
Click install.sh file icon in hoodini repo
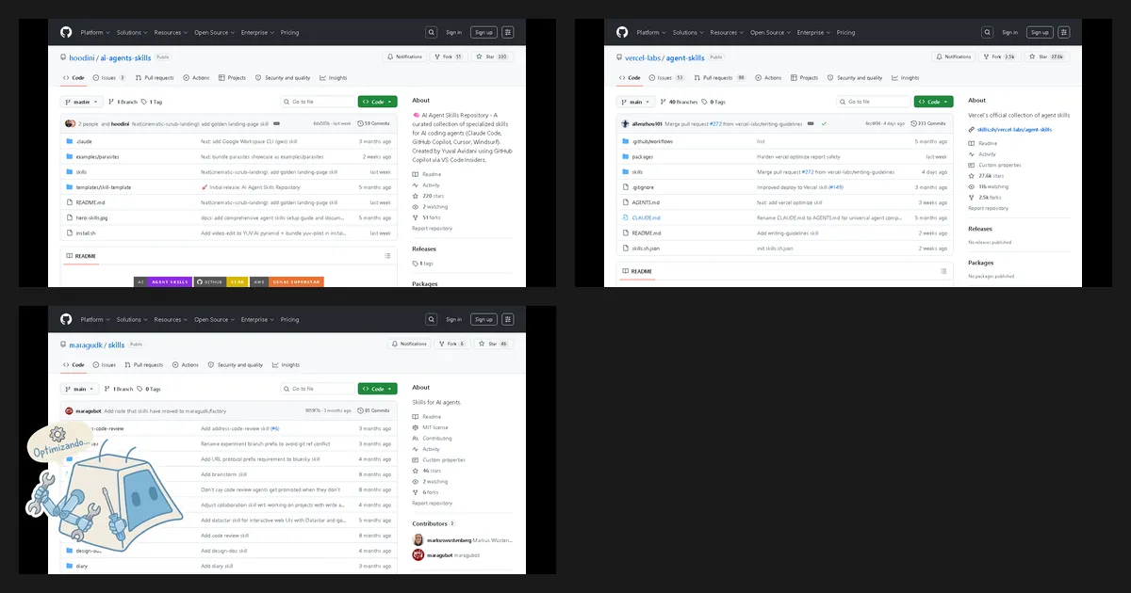pyautogui.click(x=69, y=232)
